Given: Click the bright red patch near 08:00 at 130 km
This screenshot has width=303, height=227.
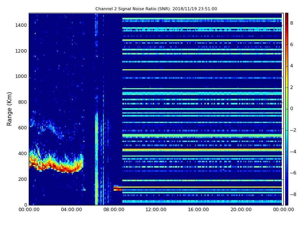Looking at the screenshot, I should tap(118, 188).
